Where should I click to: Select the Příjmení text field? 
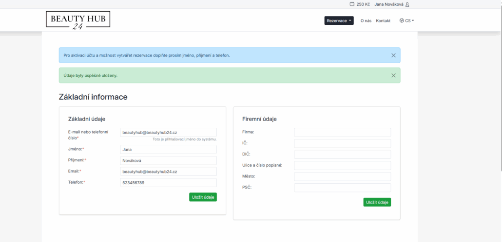point(168,160)
